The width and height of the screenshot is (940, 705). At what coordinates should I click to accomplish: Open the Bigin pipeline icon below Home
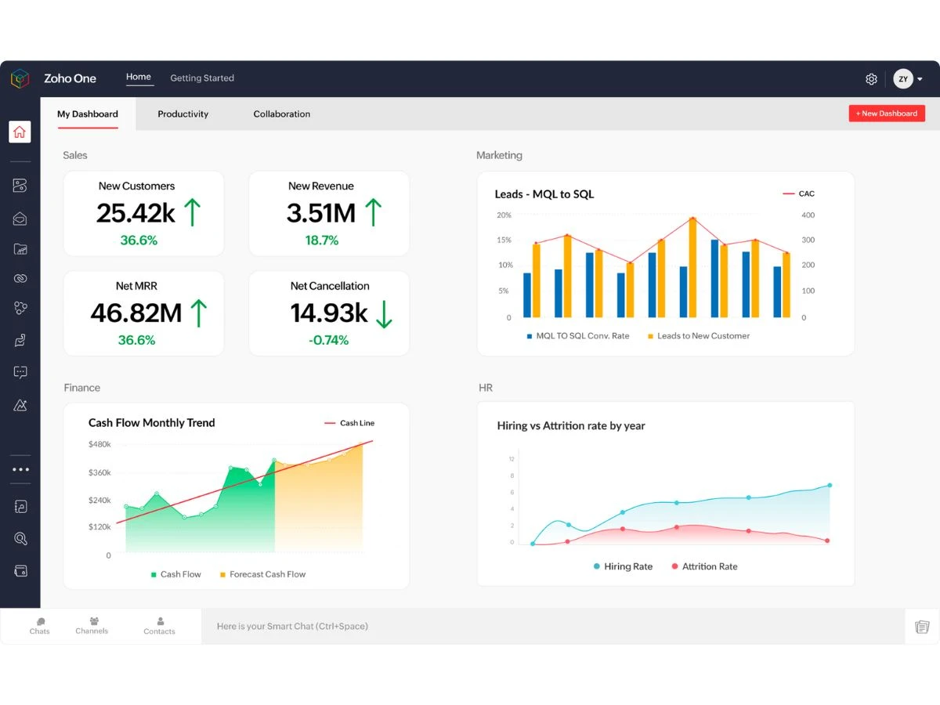20,186
